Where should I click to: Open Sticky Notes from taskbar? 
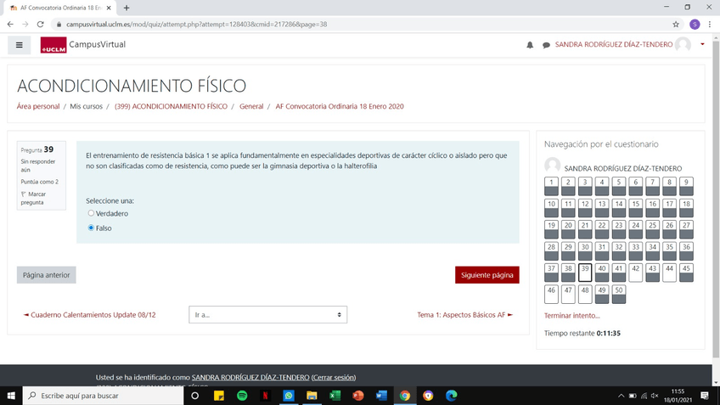pos(218,396)
